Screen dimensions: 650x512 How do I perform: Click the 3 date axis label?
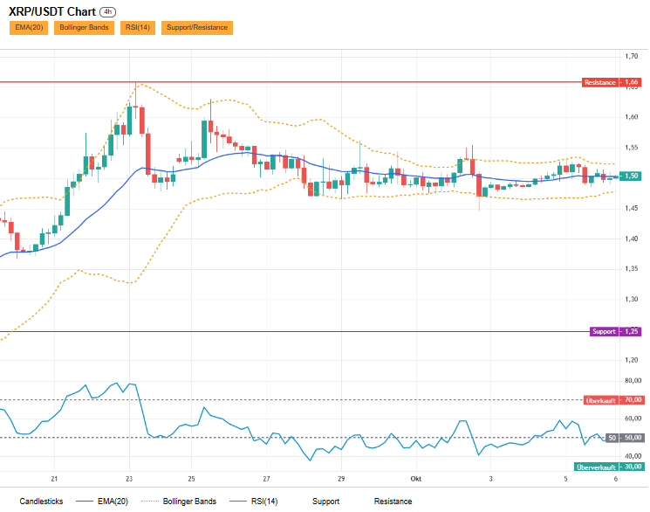pyautogui.click(x=491, y=479)
